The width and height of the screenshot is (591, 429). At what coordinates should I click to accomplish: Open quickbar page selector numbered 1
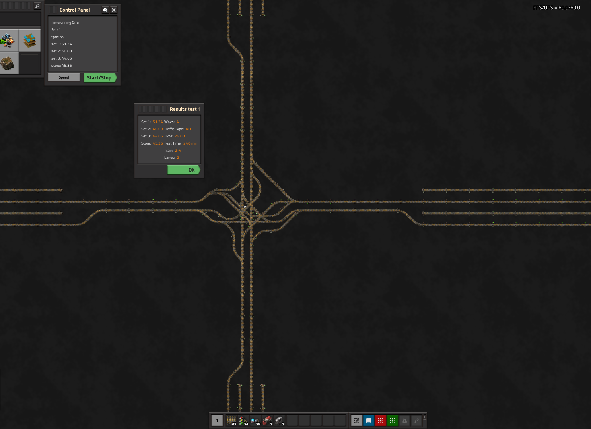pyautogui.click(x=217, y=421)
